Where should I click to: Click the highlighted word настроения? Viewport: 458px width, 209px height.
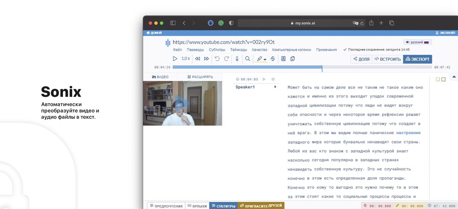pos(408,133)
